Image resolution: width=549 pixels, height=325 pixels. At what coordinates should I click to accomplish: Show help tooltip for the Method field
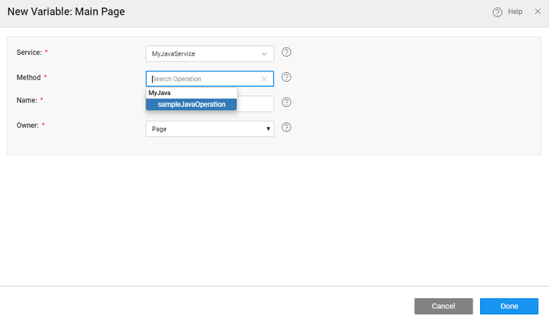point(287,77)
